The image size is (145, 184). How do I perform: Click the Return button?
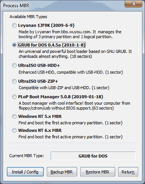[x=128, y=172]
